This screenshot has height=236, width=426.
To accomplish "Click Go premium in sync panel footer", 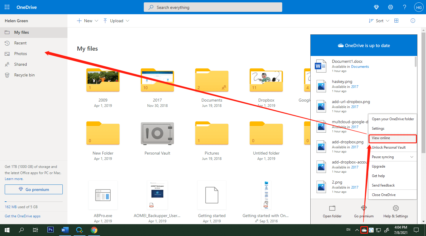I will [364, 211].
